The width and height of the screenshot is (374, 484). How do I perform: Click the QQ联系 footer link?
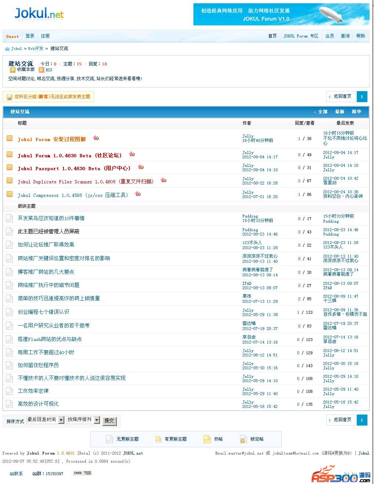[16, 474]
